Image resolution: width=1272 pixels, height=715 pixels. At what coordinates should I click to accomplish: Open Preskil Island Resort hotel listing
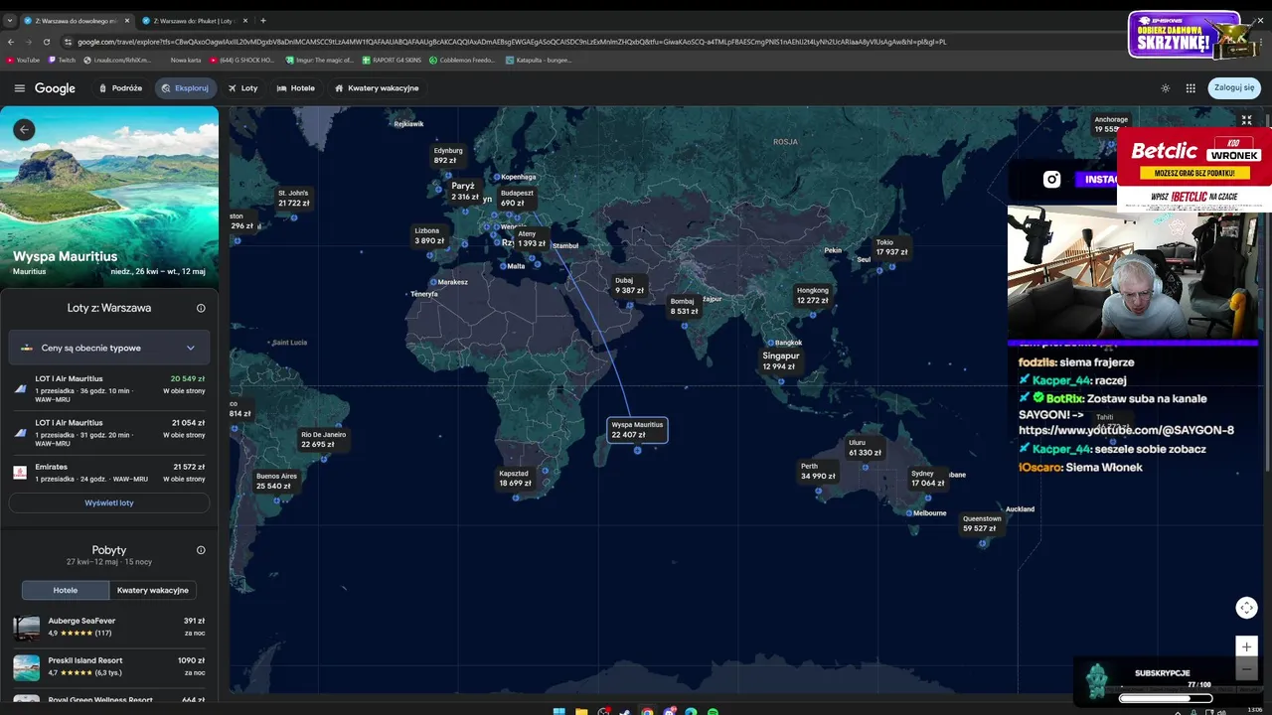(x=109, y=666)
